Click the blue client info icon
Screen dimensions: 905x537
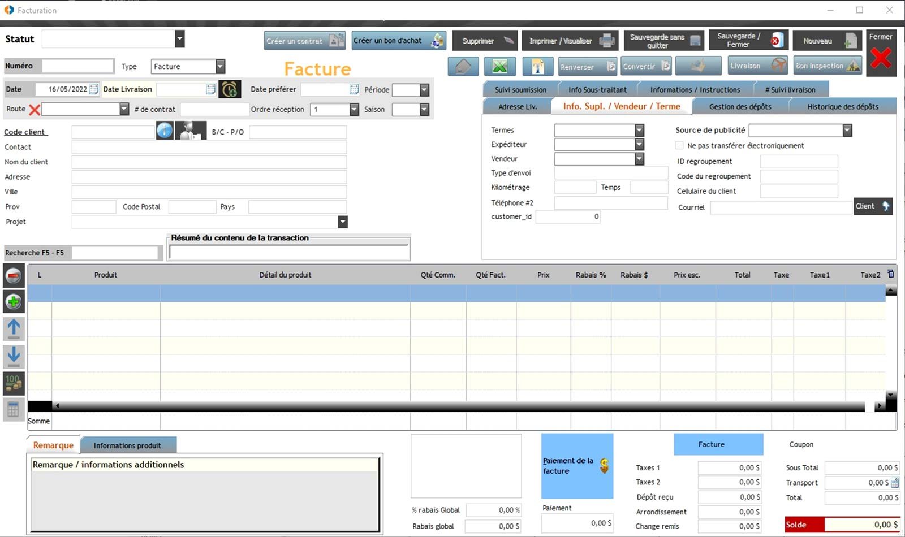tap(165, 131)
